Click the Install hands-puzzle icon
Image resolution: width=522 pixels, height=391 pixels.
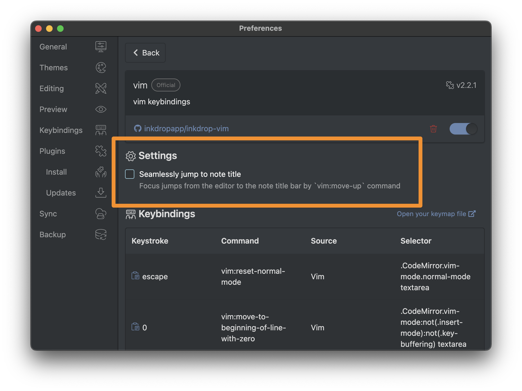point(101,172)
